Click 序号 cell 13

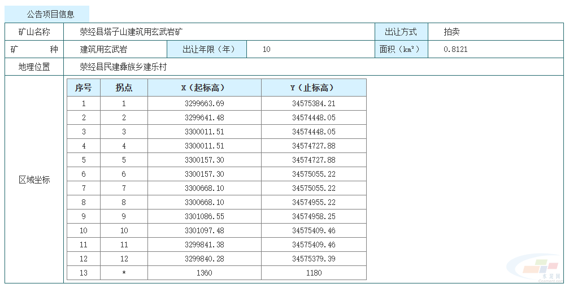pos(84,273)
